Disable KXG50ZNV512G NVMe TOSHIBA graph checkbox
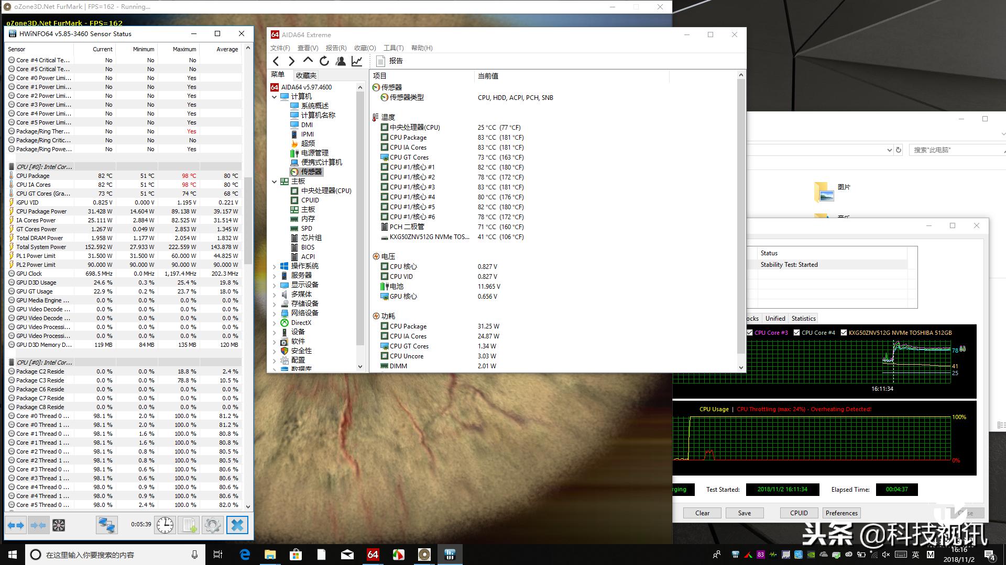The height and width of the screenshot is (565, 1006). pyautogui.click(x=844, y=332)
